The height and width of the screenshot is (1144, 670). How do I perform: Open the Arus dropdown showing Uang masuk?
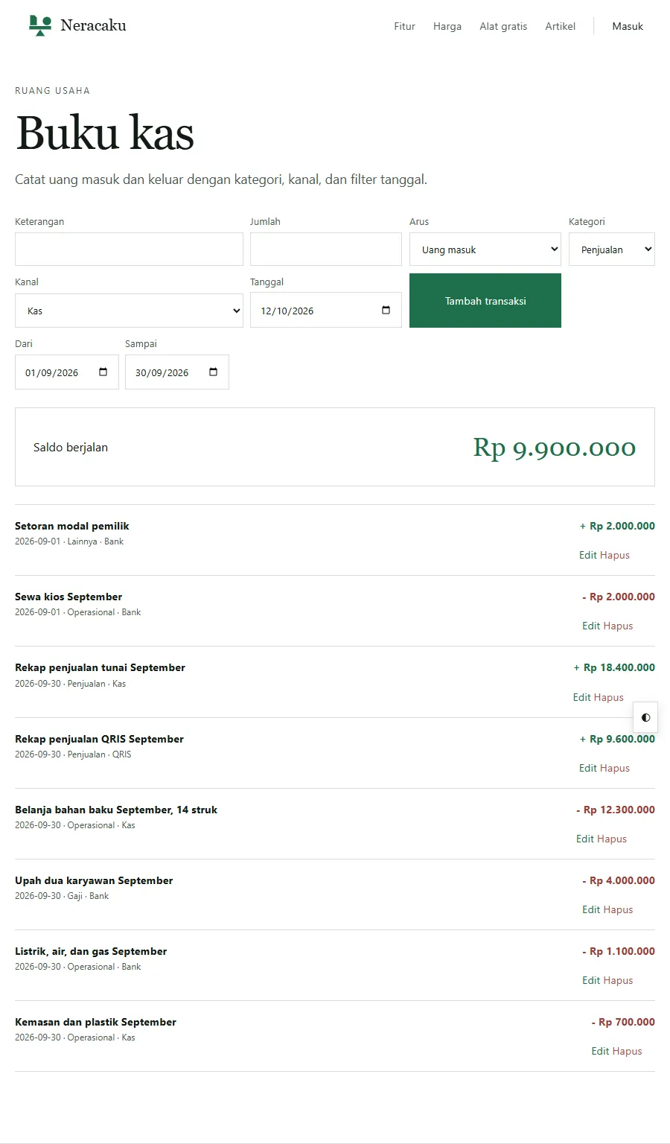coord(485,250)
